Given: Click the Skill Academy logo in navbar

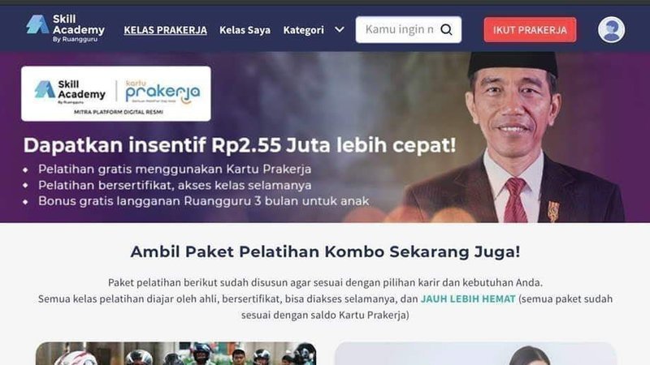Looking at the screenshot, I should tap(65, 28).
